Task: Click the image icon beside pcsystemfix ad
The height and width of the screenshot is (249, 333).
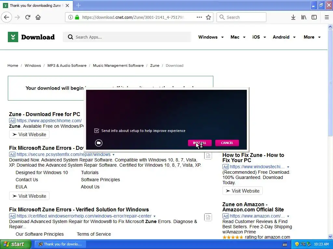Action: 208,156
